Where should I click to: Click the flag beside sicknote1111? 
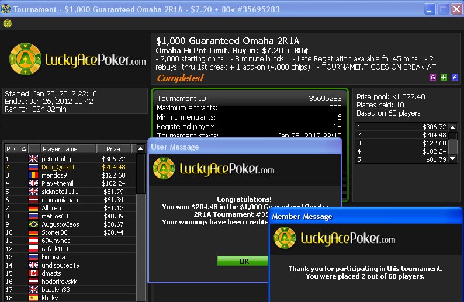coord(33,192)
